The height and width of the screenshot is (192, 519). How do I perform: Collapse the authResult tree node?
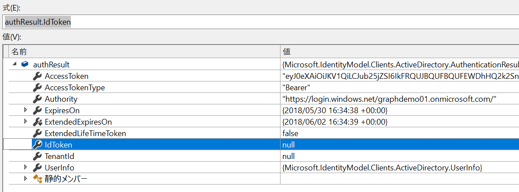(14, 64)
